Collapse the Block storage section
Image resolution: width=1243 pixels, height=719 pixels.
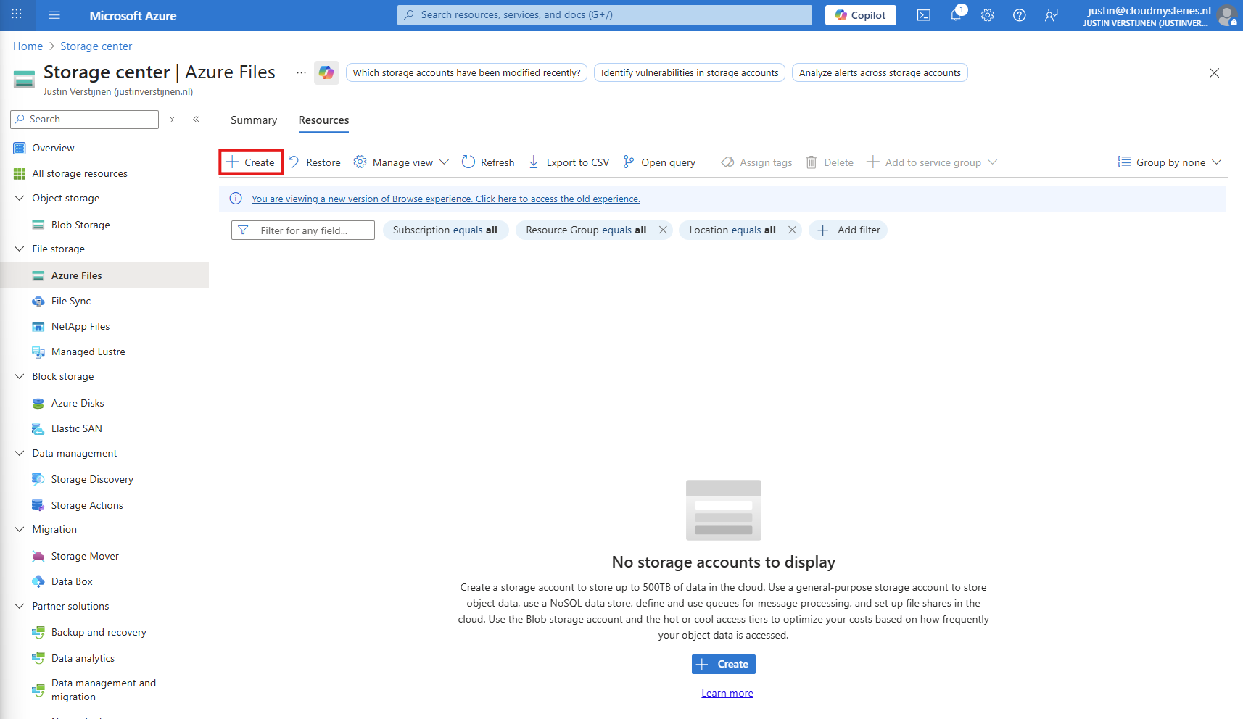pos(20,376)
